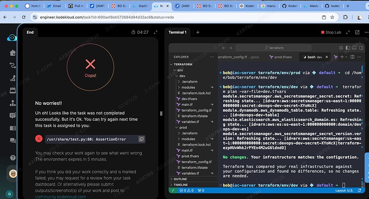Click Layout: U.S. status item
369x199 pixels.
[344, 190]
